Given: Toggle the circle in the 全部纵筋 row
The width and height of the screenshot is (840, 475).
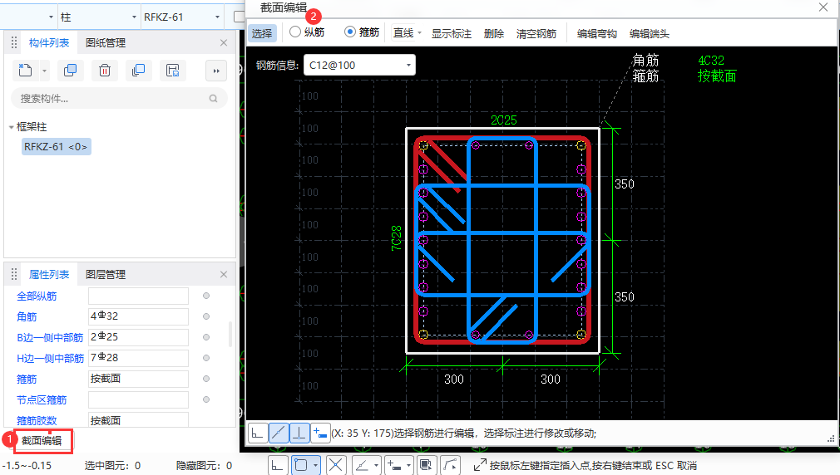Looking at the screenshot, I should pos(206,296).
